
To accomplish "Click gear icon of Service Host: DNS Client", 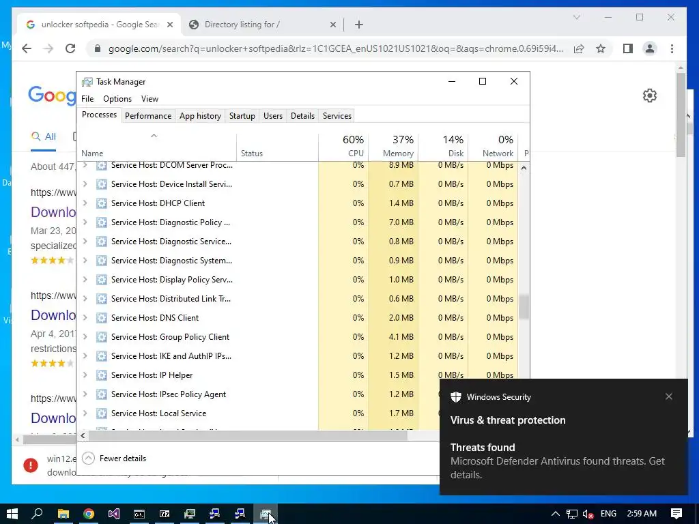I will pyautogui.click(x=102, y=318).
